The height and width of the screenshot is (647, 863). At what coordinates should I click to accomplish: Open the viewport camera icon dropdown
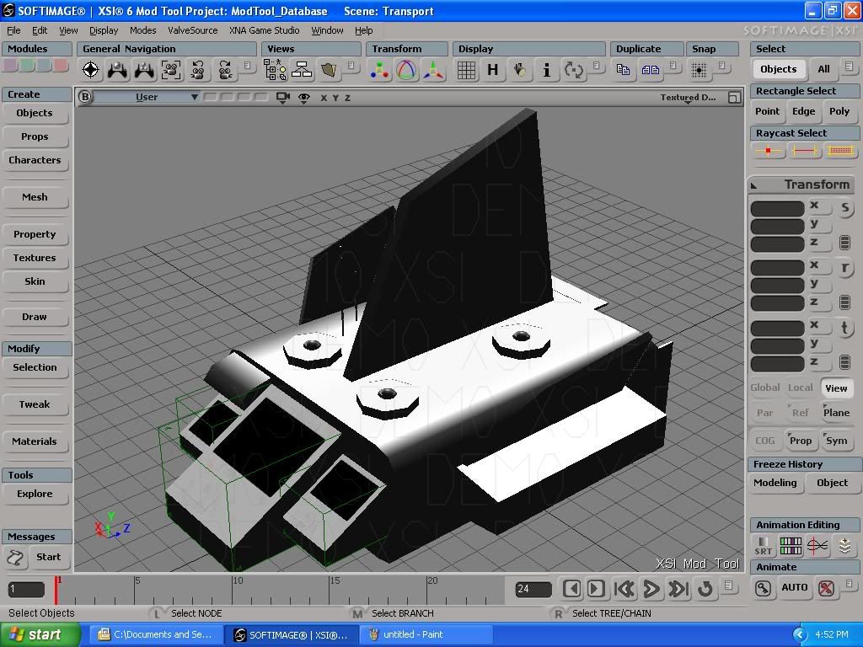(283, 98)
